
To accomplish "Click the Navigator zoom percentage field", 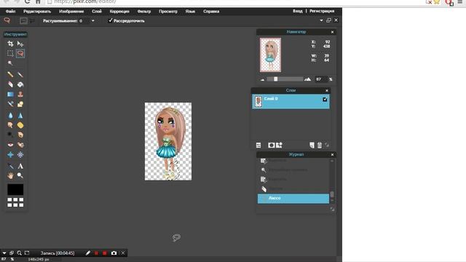I will click(x=320, y=79).
